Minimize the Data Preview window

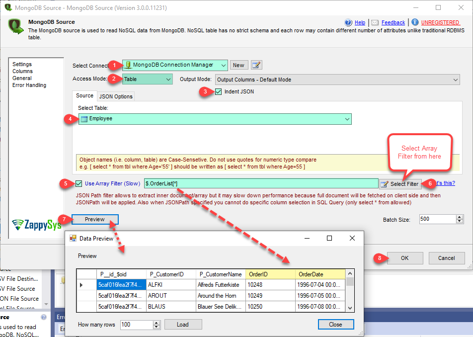(307, 239)
